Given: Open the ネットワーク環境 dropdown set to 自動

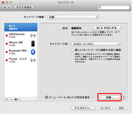Looking at the screenshot, I should pyautogui.click(x=73, y=17).
